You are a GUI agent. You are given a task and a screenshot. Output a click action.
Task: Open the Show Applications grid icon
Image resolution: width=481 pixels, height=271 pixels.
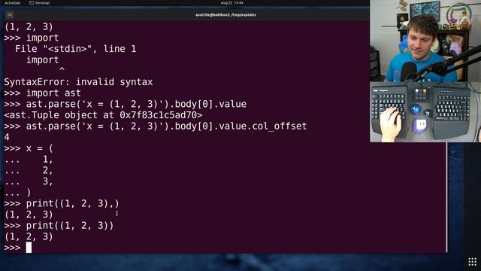(473, 262)
